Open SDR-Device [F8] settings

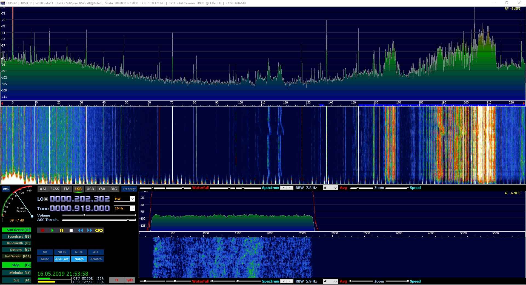pos(16,230)
